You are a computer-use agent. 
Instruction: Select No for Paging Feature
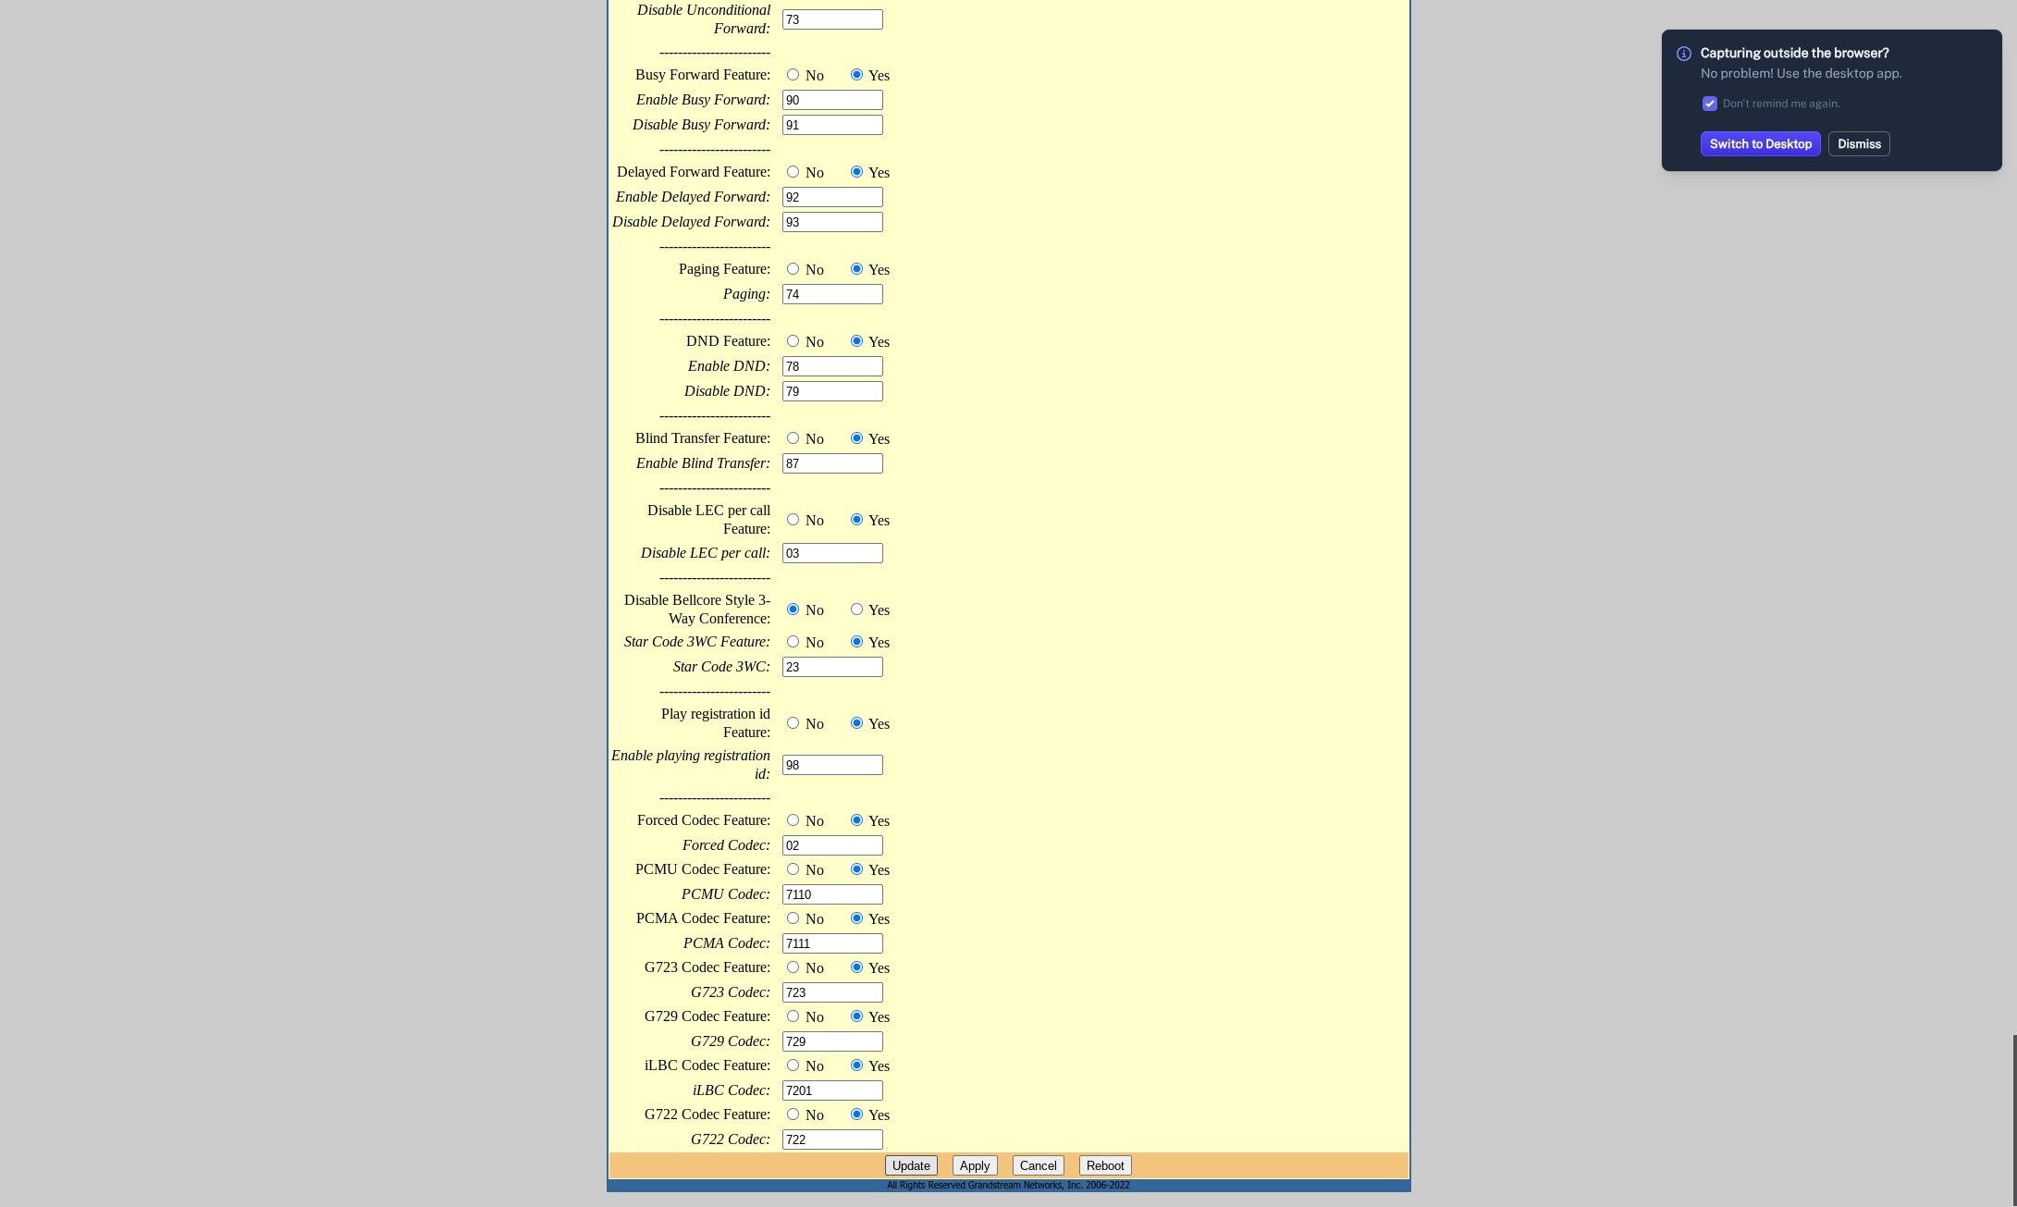tap(793, 269)
